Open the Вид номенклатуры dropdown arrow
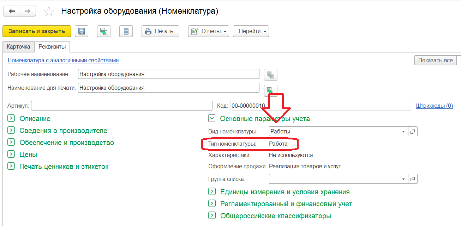Viewport: 461px width, 226px height. [x=404, y=131]
